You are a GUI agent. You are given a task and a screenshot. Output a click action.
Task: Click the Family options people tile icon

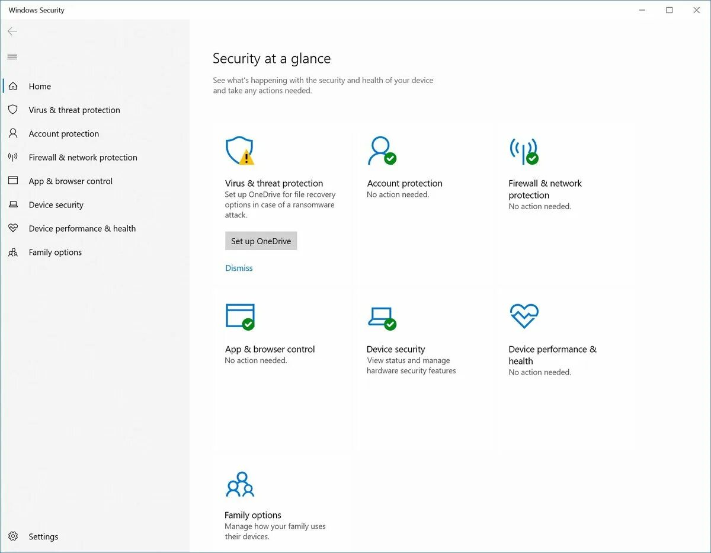click(239, 484)
